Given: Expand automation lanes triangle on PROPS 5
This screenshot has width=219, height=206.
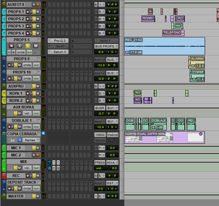Looking at the screenshot, I should [x=4, y=52].
